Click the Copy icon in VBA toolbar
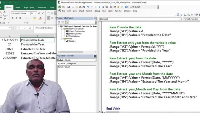This screenshot has height=113, width=200. point(77,7)
